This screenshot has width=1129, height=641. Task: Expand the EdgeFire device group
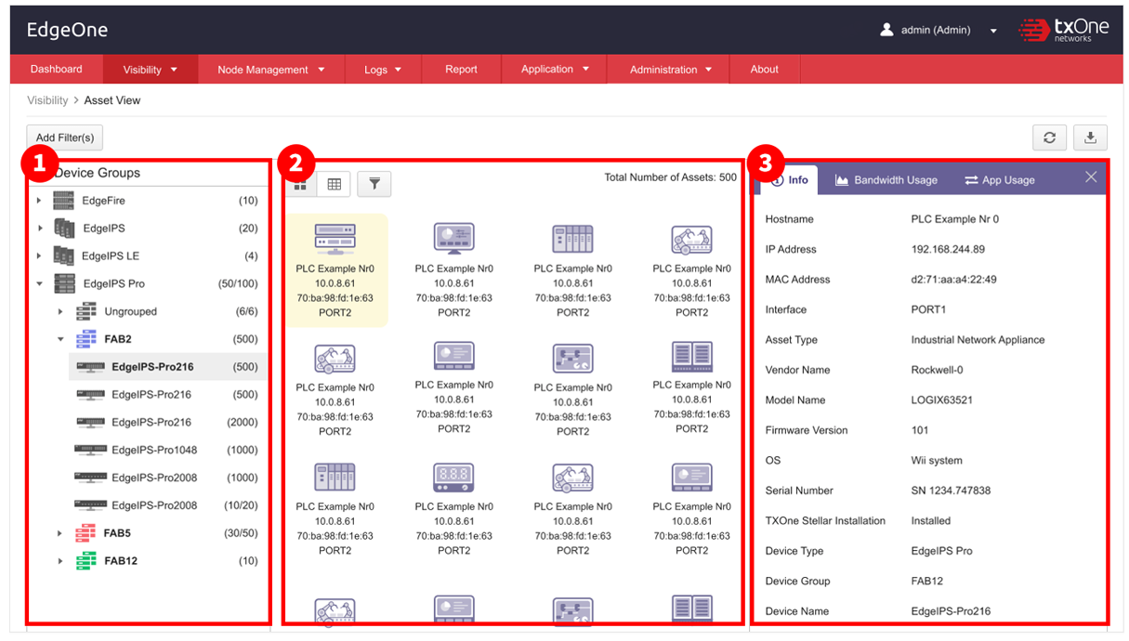tap(39, 201)
